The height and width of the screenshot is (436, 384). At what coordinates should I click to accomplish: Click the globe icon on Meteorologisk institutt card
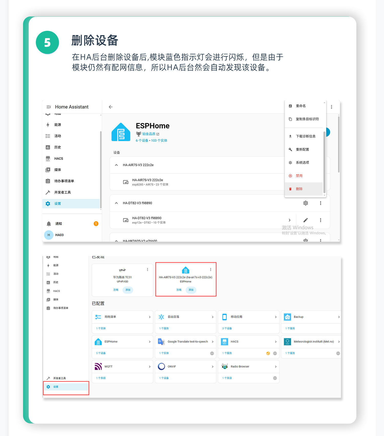click(x=338, y=353)
